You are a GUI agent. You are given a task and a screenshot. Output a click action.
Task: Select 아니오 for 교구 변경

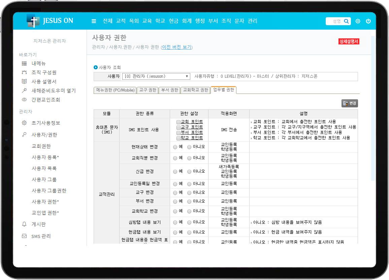point(189,193)
